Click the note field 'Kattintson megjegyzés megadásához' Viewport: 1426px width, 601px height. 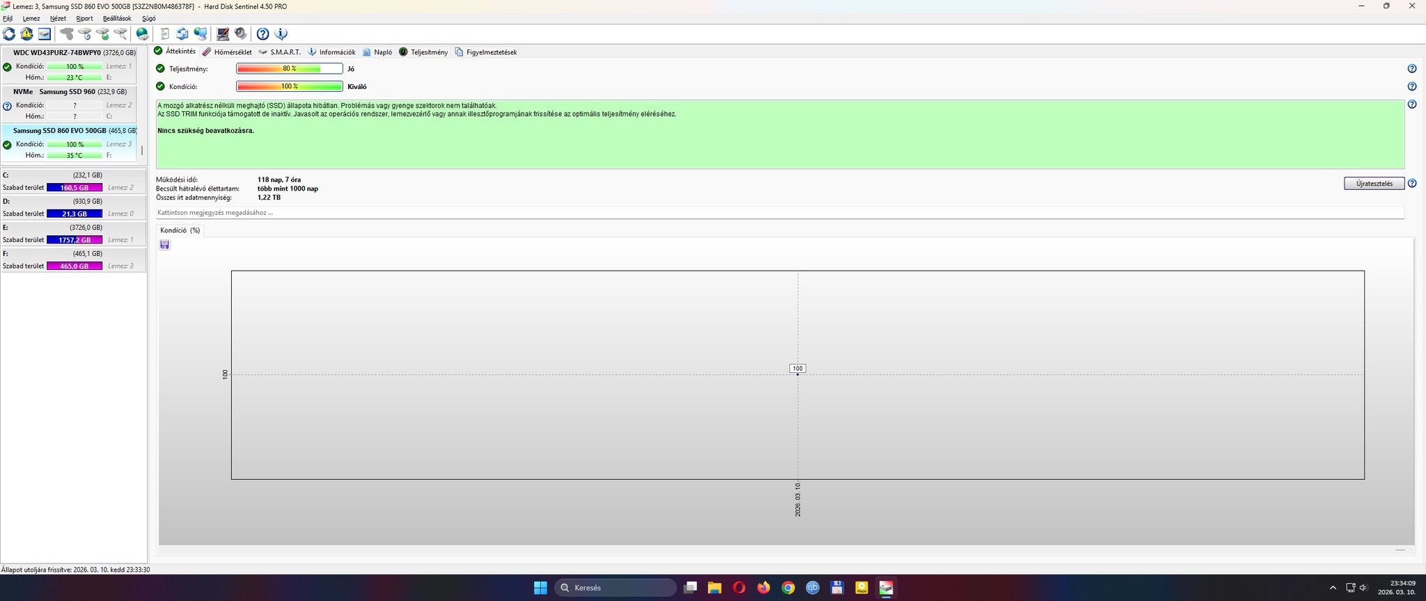click(780, 213)
